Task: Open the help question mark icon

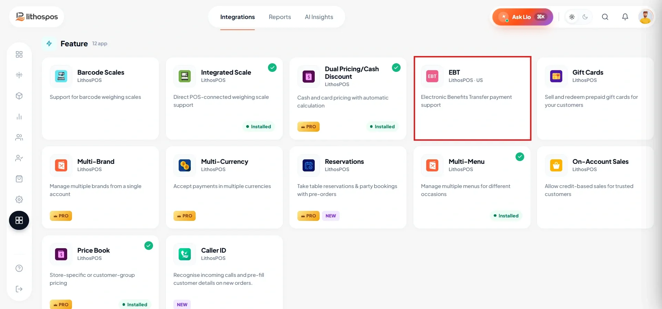Action: tap(19, 269)
